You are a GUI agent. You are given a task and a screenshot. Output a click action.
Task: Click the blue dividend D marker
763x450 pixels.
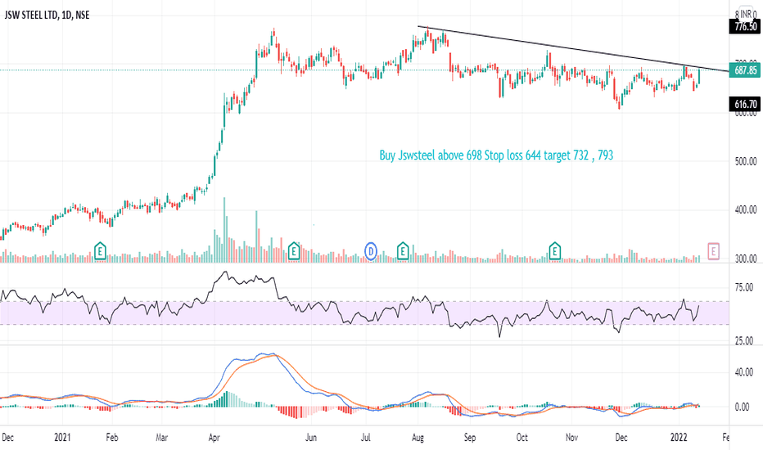click(x=371, y=251)
